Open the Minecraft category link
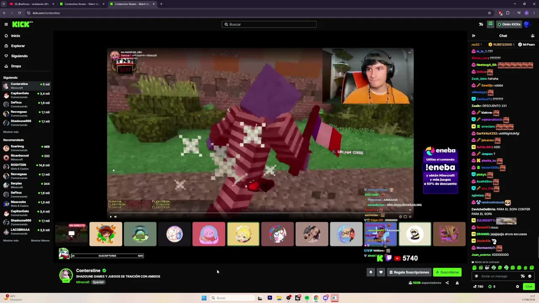The width and height of the screenshot is (539, 303). click(83, 282)
